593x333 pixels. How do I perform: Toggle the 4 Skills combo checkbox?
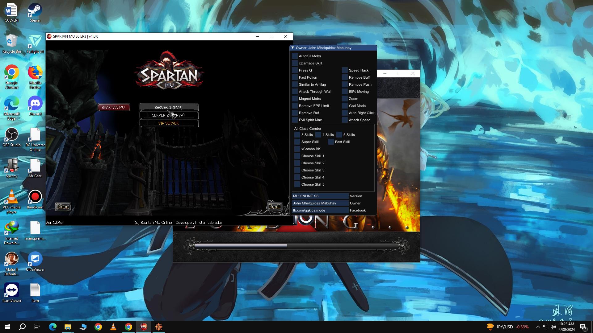click(318, 135)
